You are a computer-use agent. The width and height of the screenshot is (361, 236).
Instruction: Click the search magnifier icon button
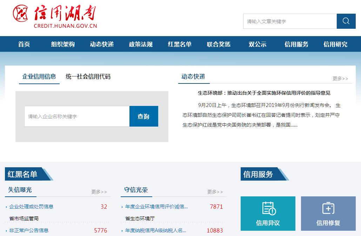[x=346, y=21]
